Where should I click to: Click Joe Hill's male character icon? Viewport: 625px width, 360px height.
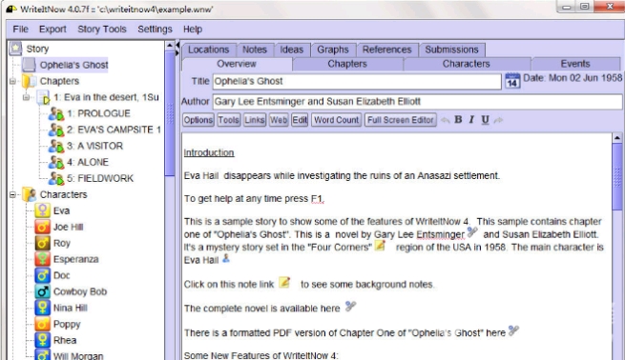coord(43,227)
